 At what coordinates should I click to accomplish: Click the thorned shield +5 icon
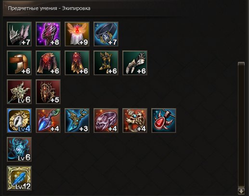[48, 92]
